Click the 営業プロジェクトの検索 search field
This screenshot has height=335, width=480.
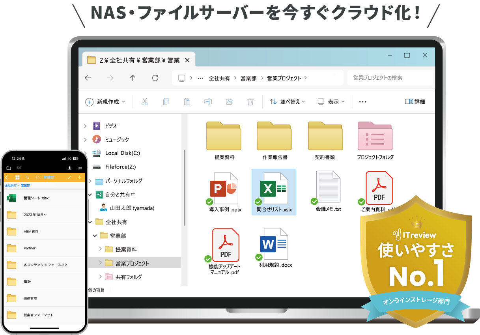tap(388, 78)
